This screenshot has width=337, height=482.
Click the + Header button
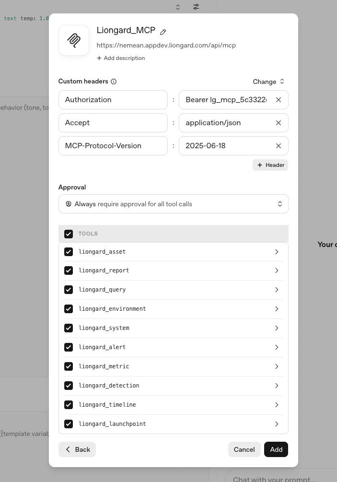tap(270, 165)
